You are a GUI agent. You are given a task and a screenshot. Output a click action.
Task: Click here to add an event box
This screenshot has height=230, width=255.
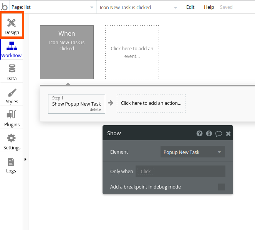pos(132,52)
